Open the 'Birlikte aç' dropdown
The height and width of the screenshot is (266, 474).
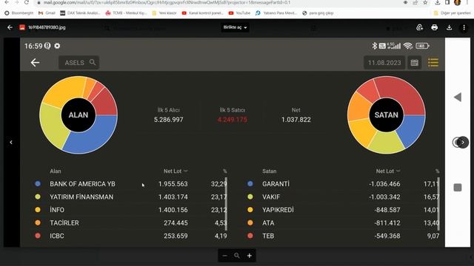tap(235, 27)
